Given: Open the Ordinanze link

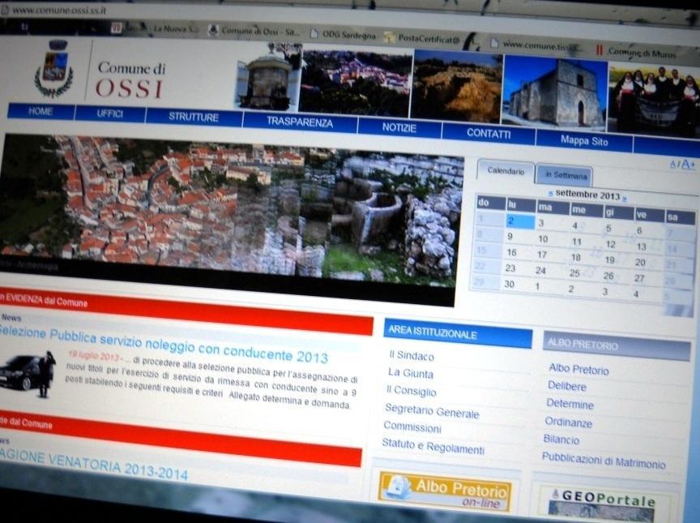Looking at the screenshot, I should [x=569, y=422].
